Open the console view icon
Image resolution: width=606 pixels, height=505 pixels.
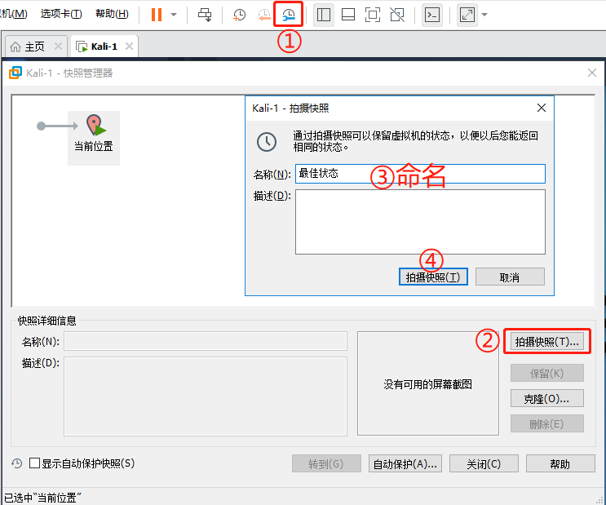tap(431, 15)
